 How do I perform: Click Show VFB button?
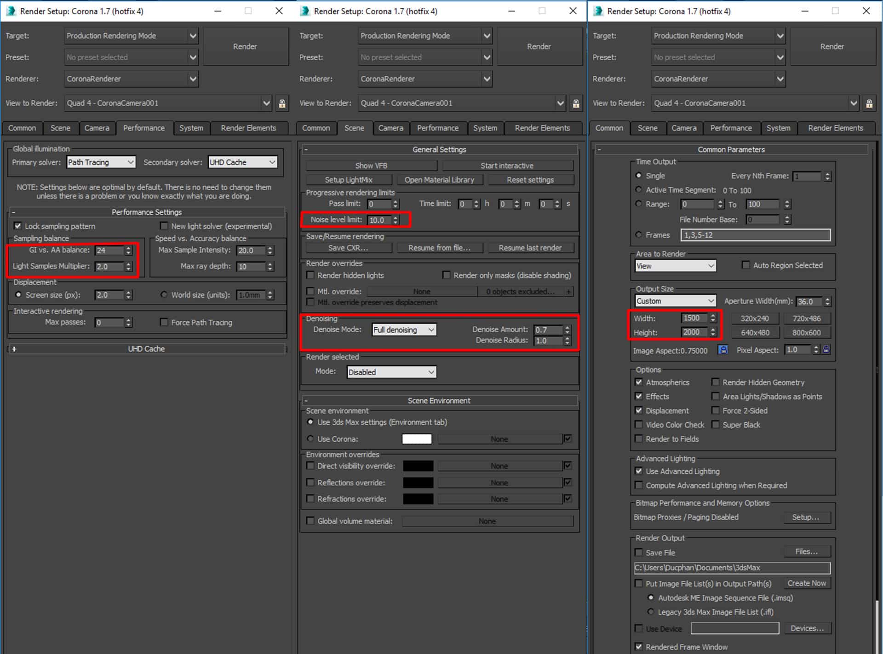(371, 165)
